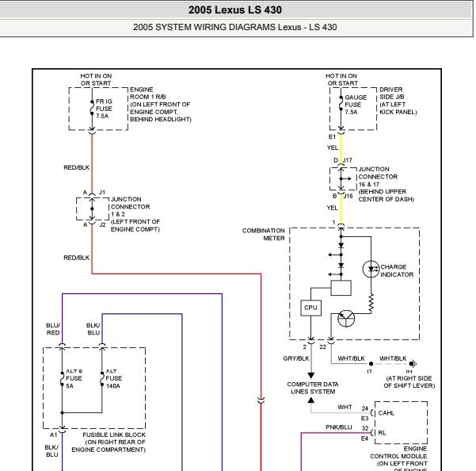The image size is (476, 471).
Task: Click the "E4" connector label
Action: [364, 438]
